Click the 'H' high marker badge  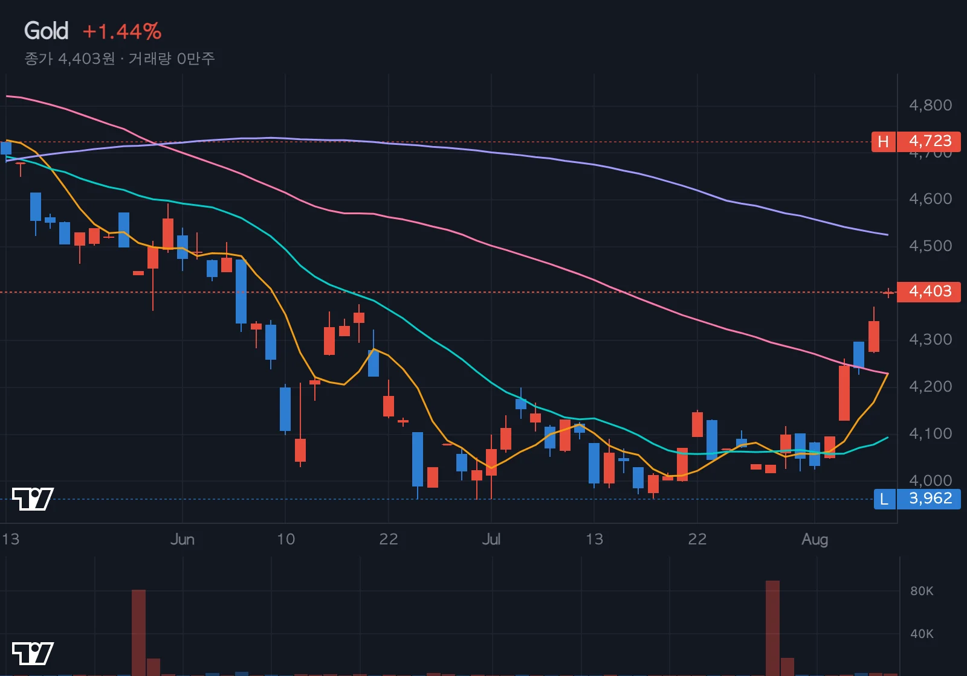point(883,142)
